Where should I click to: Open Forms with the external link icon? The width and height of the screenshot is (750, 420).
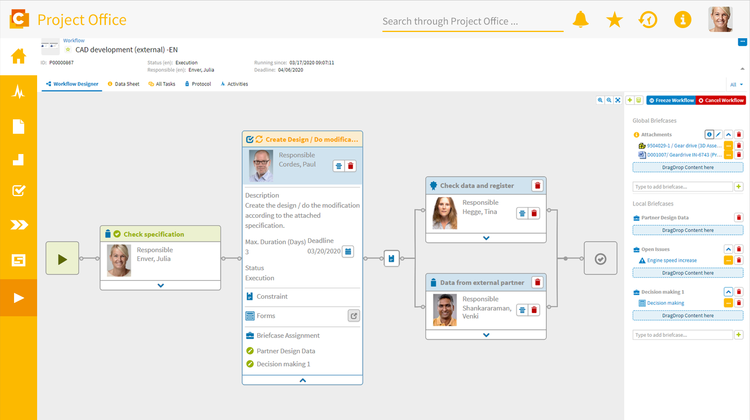click(354, 315)
